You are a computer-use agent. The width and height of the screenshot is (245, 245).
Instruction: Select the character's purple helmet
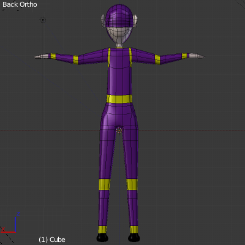coord(119,17)
